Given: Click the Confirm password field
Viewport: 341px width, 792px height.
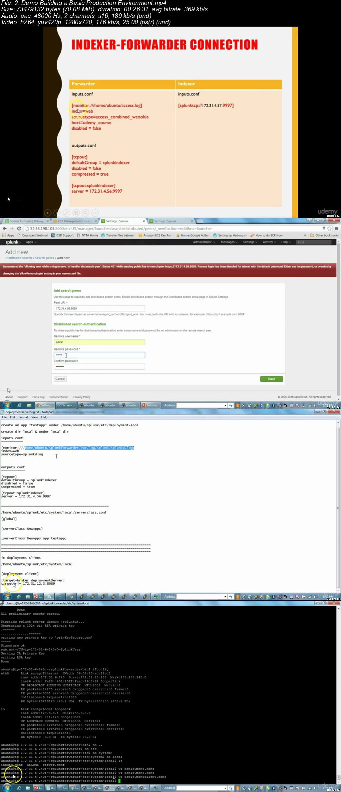Looking at the screenshot, I should click(x=99, y=367).
